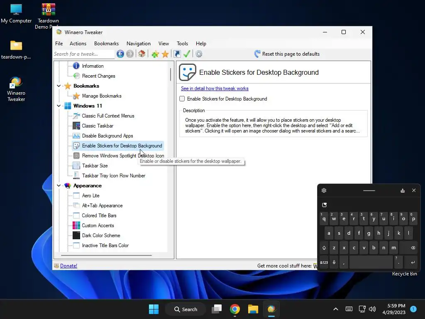Click the keyboard dock icon
The height and width of the screenshot is (319, 425).
tap(403, 190)
